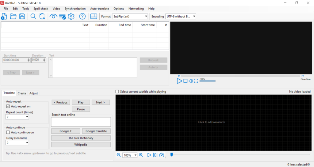The width and height of the screenshot is (314, 167).
Task: Mute the video player audio
Action: click(x=191, y=81)
